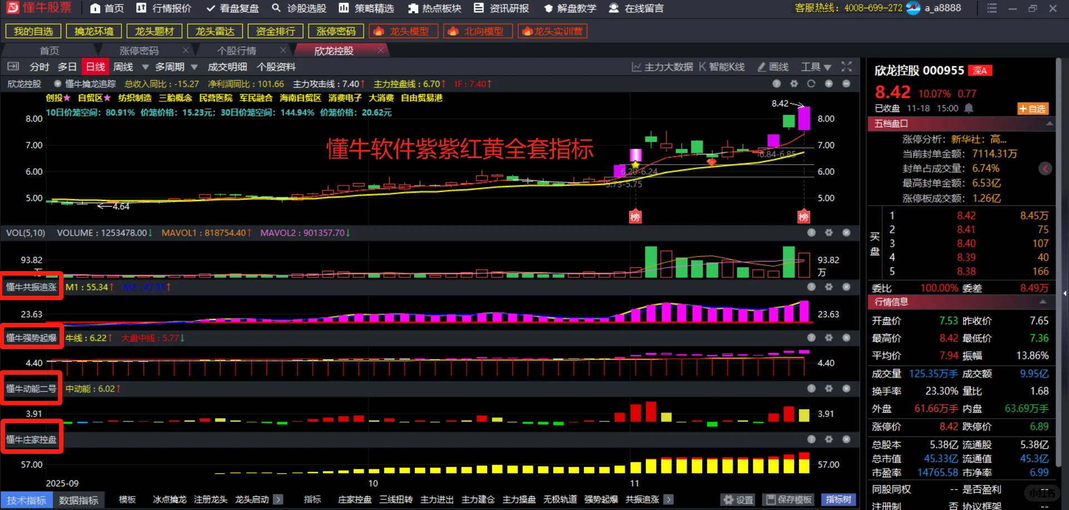This screenshot has height=510, width=1069.
Task: Click the 我的自选 button
Action: (33, 31)
